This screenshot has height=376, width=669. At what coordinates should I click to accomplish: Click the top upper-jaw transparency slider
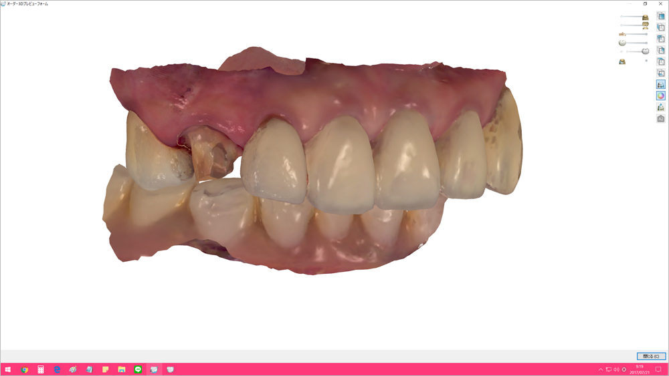pyautogui.click(x=633, y=17)
